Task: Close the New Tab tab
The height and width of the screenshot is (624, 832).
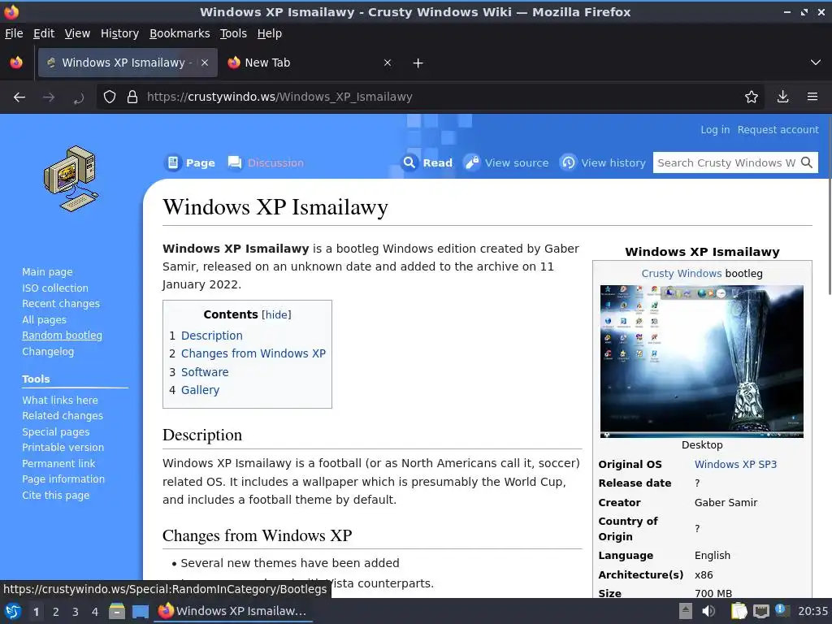Action: click(388, 63)
